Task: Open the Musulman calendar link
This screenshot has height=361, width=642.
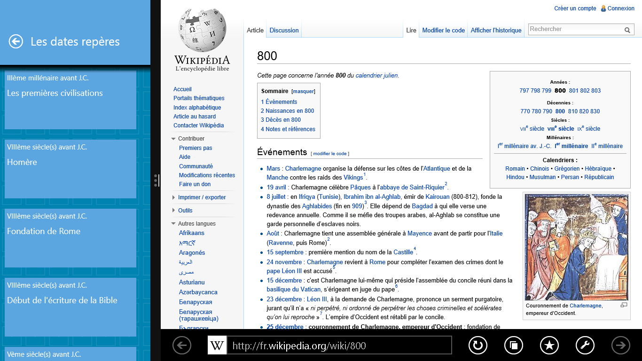Action: (x=543, y=177)
